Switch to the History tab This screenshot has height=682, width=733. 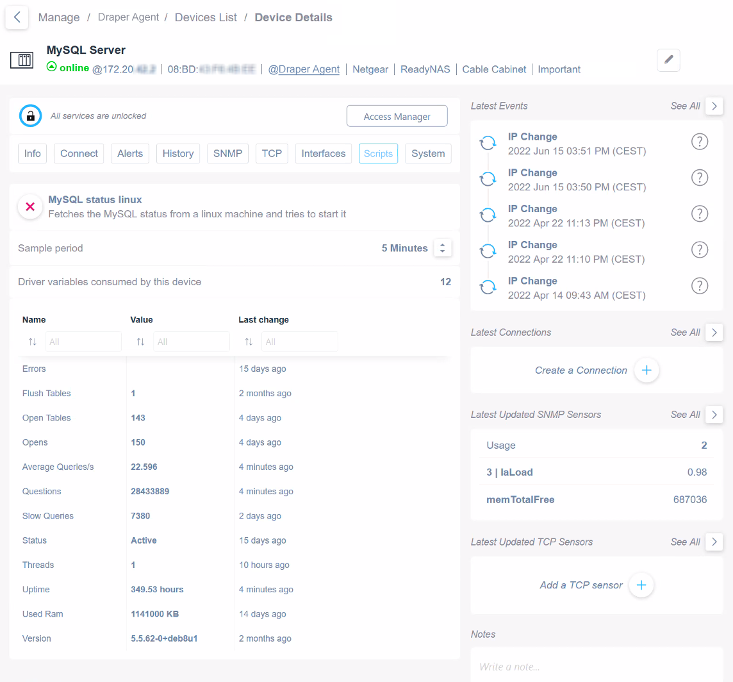[x=178, y=153]
